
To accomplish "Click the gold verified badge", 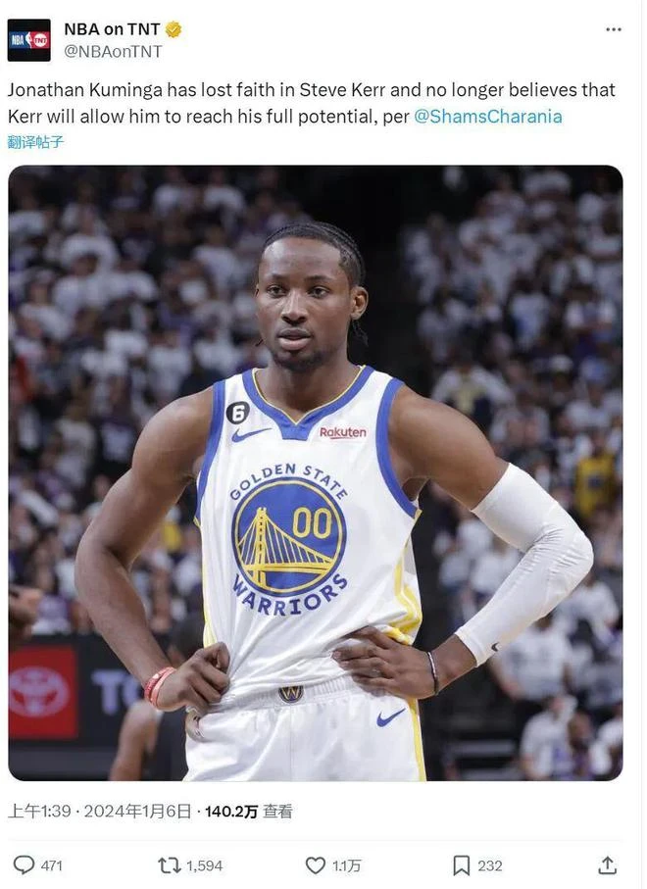I will 173,29.
